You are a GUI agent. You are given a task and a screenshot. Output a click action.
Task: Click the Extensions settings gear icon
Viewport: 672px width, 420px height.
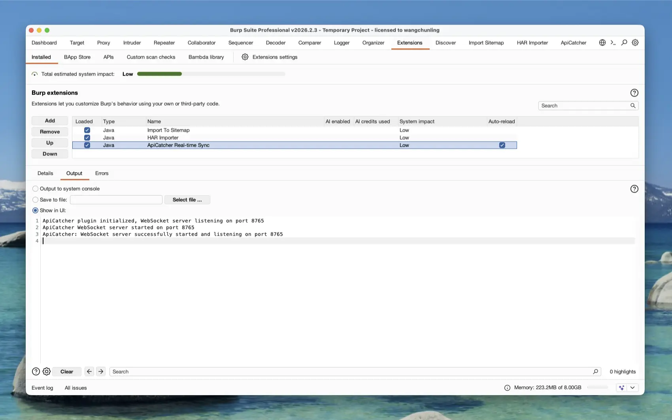click(245, 57)
